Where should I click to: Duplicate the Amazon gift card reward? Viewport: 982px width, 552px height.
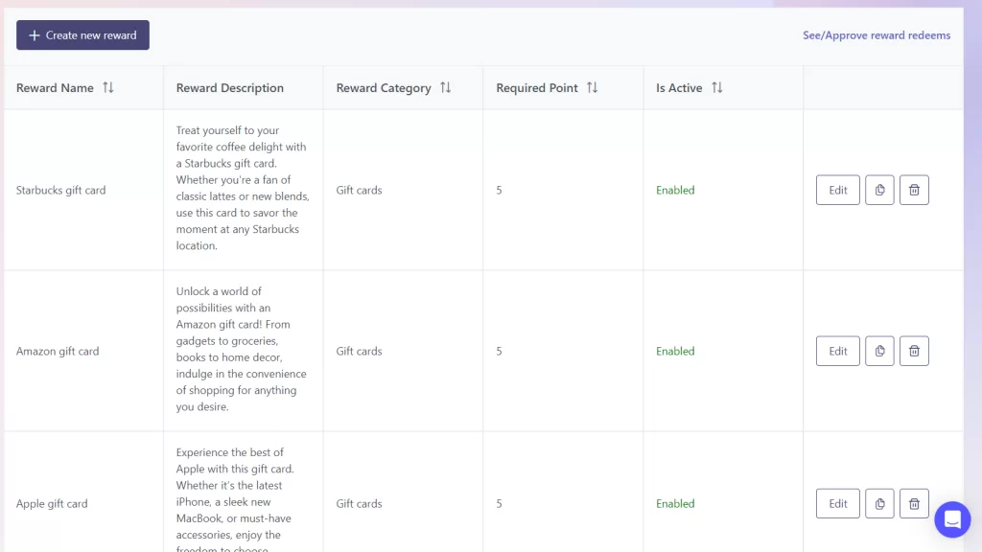[879, 351]
